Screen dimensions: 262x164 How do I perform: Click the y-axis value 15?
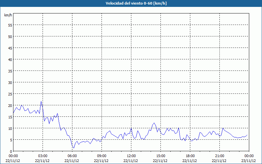coord(10,117)
